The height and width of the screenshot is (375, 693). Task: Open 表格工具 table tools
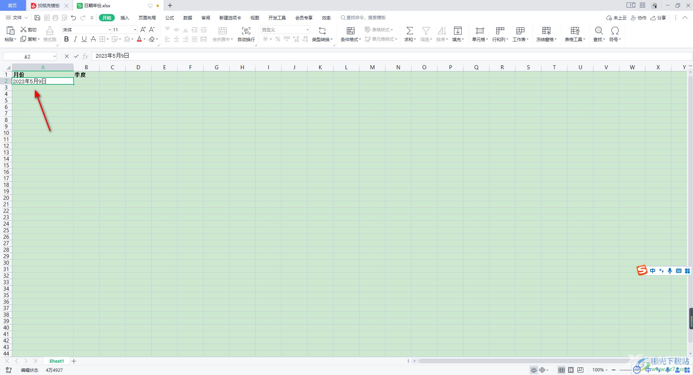point(575,35)
